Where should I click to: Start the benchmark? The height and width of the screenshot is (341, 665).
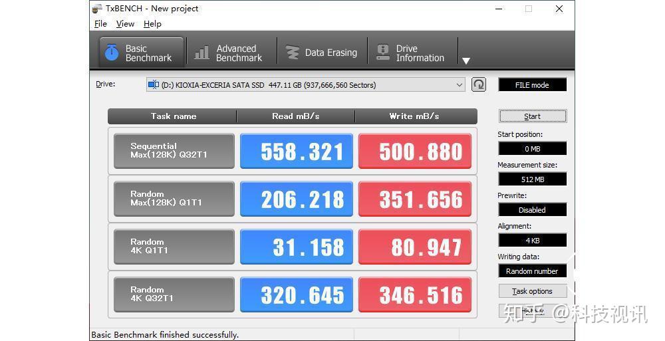click(533, 116)
